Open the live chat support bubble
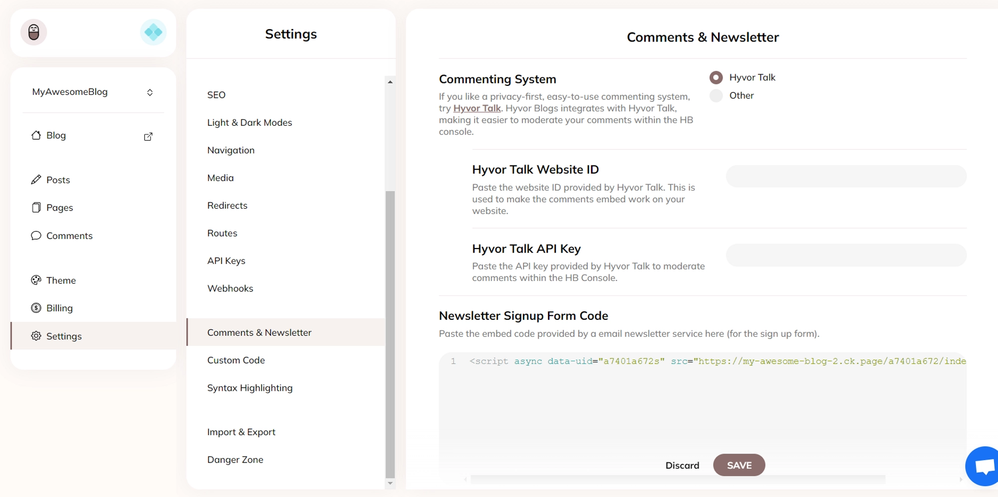 point(983,467)
